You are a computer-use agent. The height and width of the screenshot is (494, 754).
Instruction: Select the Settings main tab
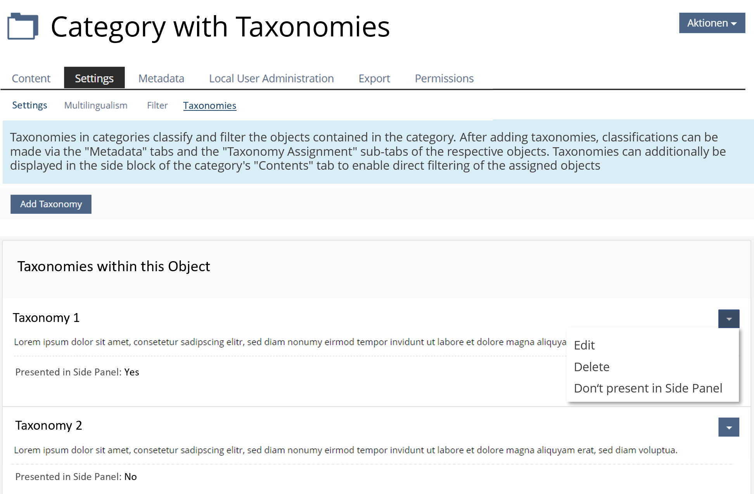(94, 78)
